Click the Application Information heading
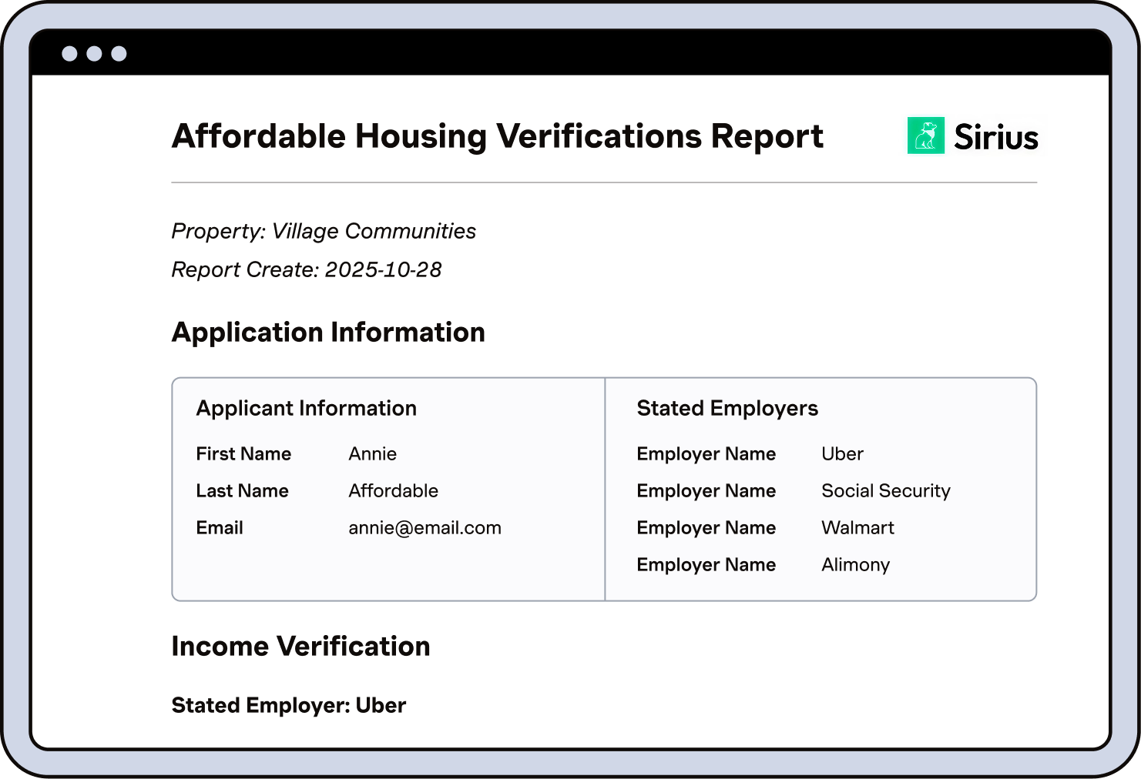The height and width of the screenshot is (779, 1141). pos(328,333)
